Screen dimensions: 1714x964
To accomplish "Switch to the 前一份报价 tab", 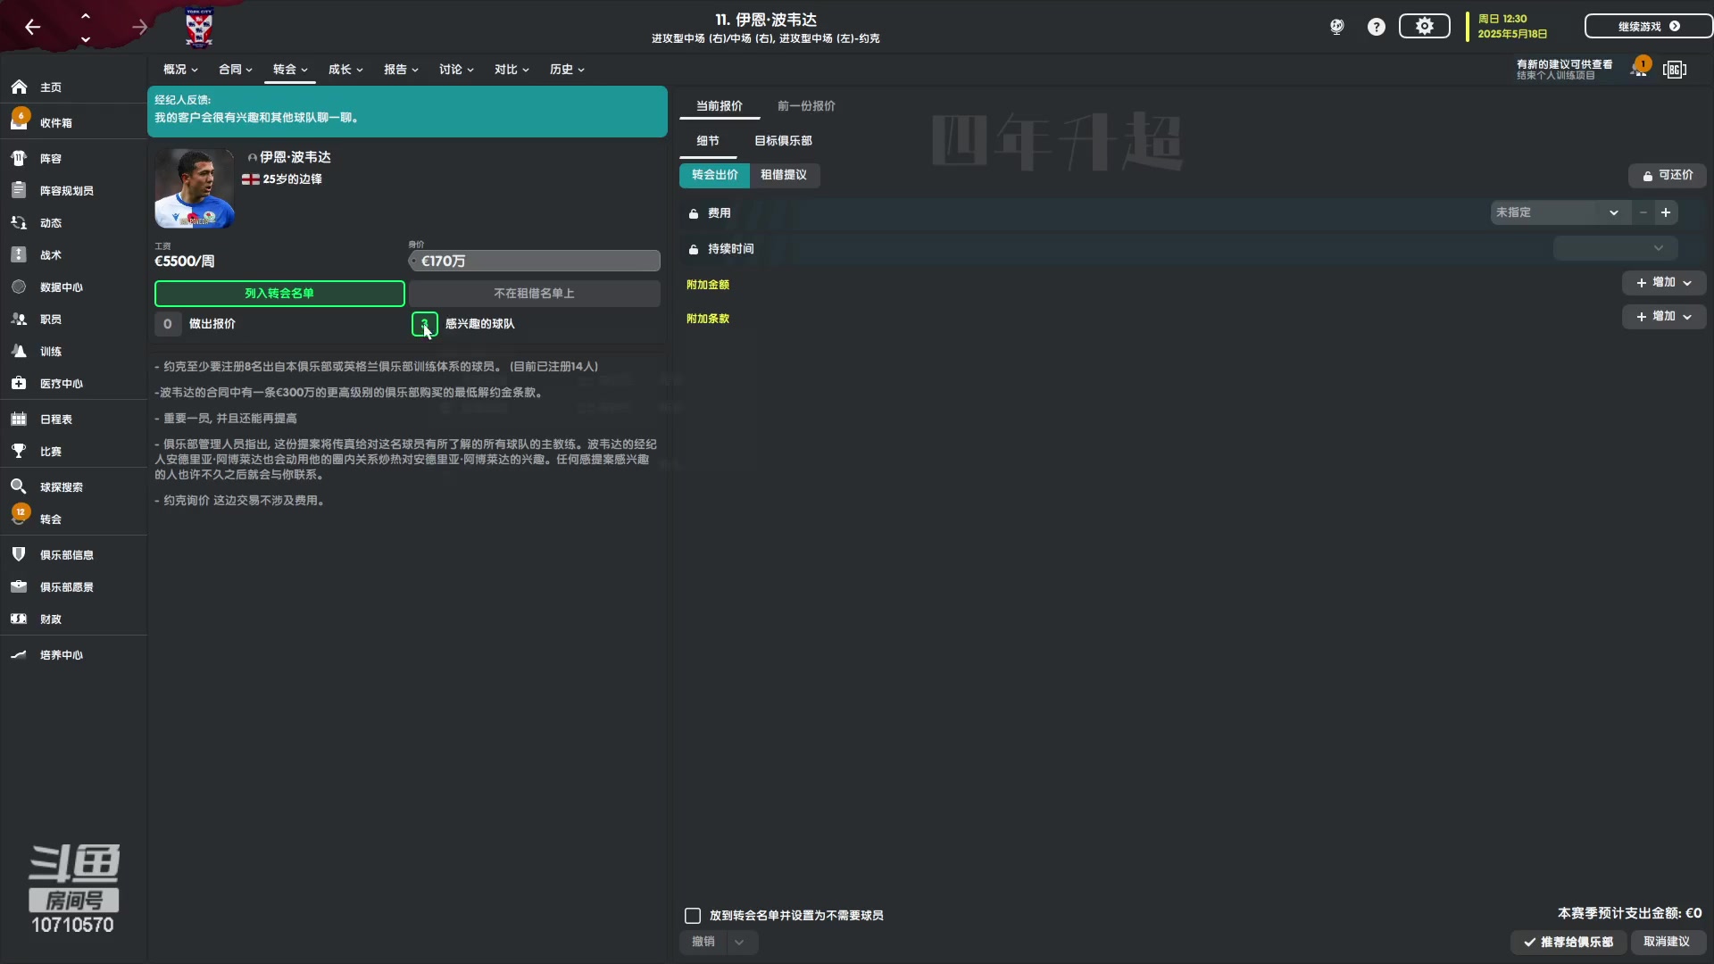I will coord(805,106).
